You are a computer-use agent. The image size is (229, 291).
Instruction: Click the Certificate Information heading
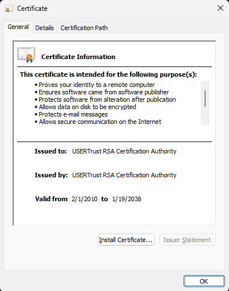pos(78,57)
